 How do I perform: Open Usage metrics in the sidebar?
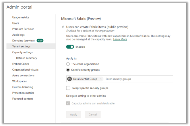coord(21,17)
